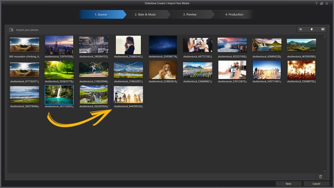Click the large thumbnail size icon
Image resolution: width=334 pixels, height=188 pixels.
tap(323, 29)
